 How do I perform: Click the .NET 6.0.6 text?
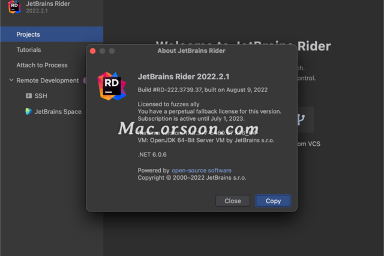(x=152, y=154)
